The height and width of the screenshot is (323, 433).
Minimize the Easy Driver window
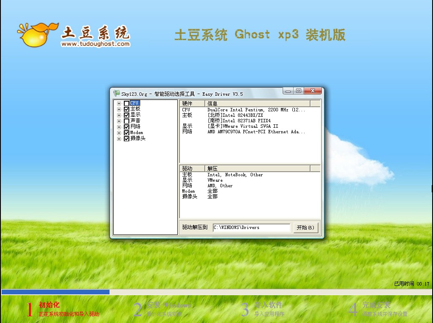[x=288, y=91]
